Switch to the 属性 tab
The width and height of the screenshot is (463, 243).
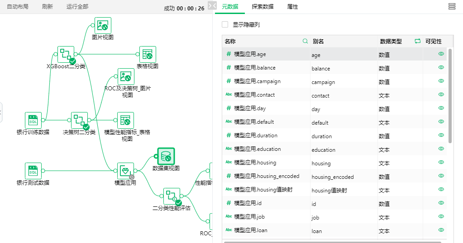pyautogui.click(x=293, y=6)
